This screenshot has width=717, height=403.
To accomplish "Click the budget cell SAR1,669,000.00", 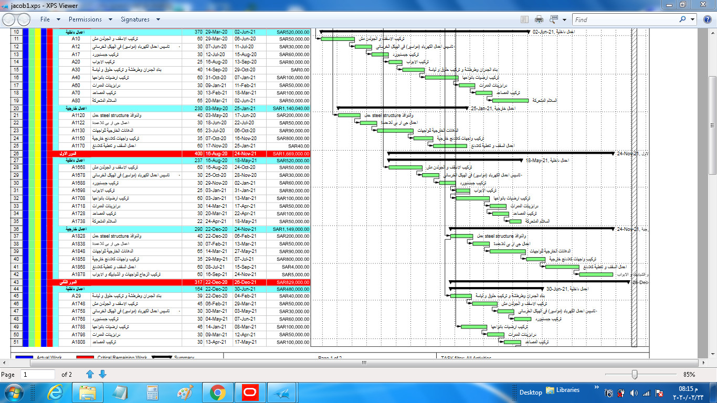I will coord(289,153).
